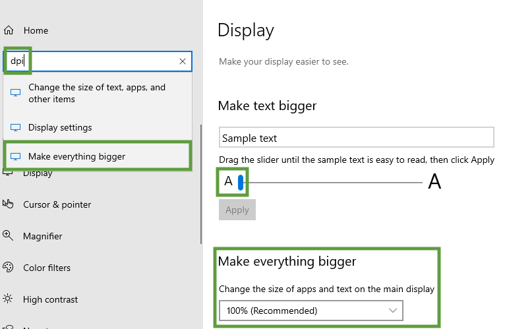505x329 pixels.
Task: Open the Display item in sidebar
Action: pyautogui.click(x=38, y=173)
